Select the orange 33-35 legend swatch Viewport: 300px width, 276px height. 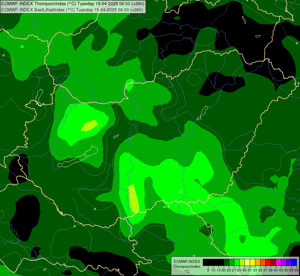[x=258, y=262]
